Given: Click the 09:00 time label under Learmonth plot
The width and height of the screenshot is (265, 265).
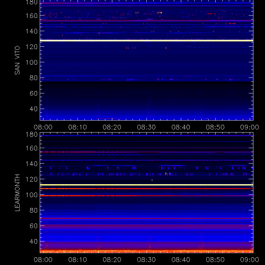Looking at the screenshot, I should click(250, 260).
